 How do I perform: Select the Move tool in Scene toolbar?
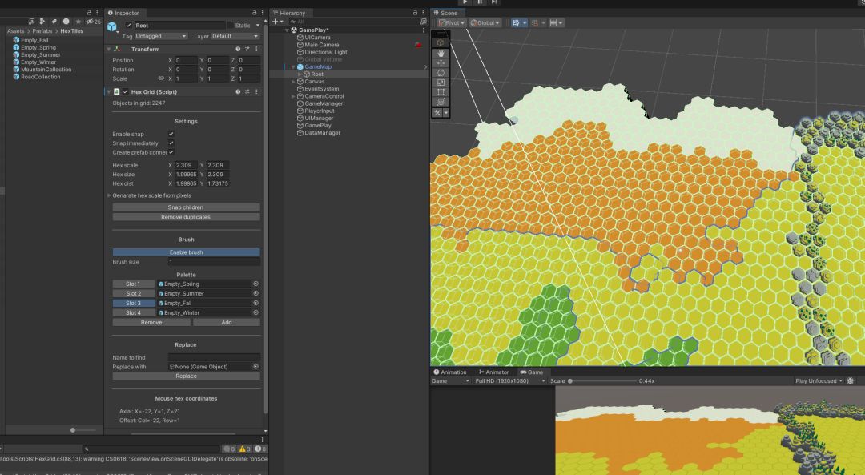pyautogui.click(x=441, y=62)
